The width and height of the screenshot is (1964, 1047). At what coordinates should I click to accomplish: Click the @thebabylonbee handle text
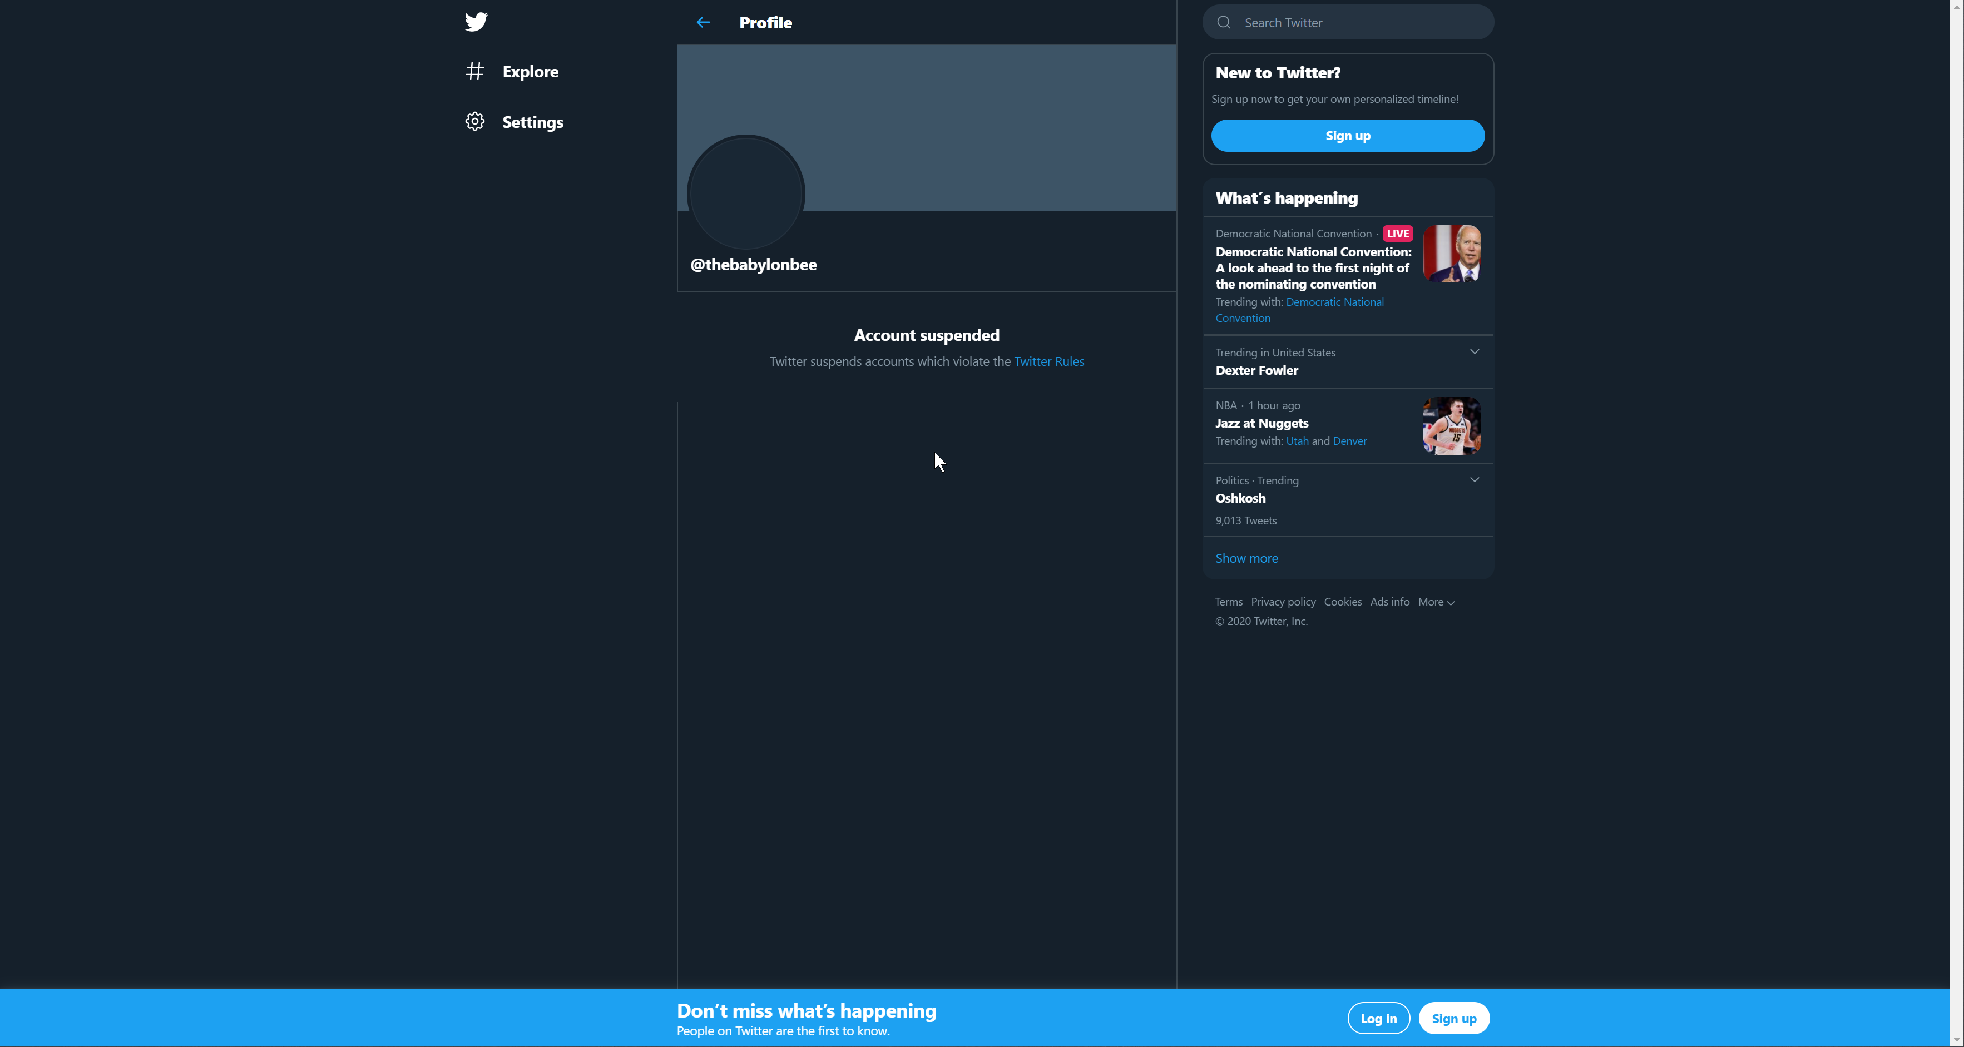pyautogui.click(x=753, y=265)
